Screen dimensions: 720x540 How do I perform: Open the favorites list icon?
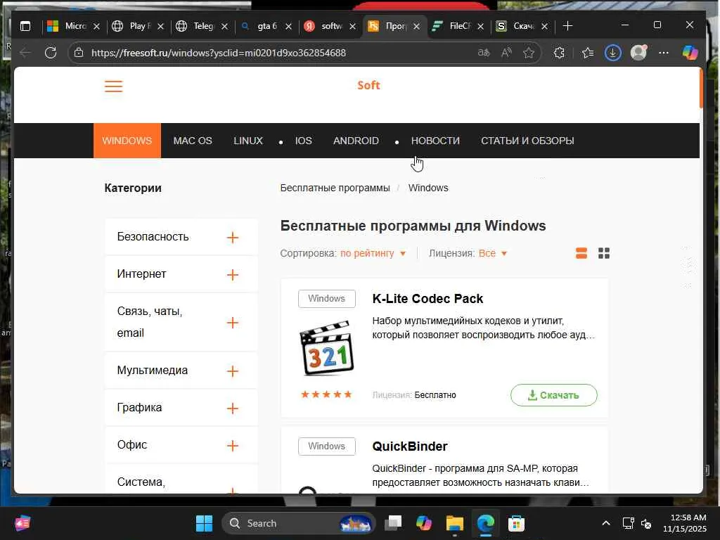pyautogui.click(x=588, y=53)
